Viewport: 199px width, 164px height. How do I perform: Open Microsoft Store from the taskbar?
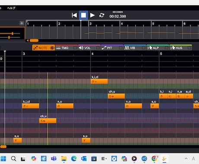click(x=94, y=159)
